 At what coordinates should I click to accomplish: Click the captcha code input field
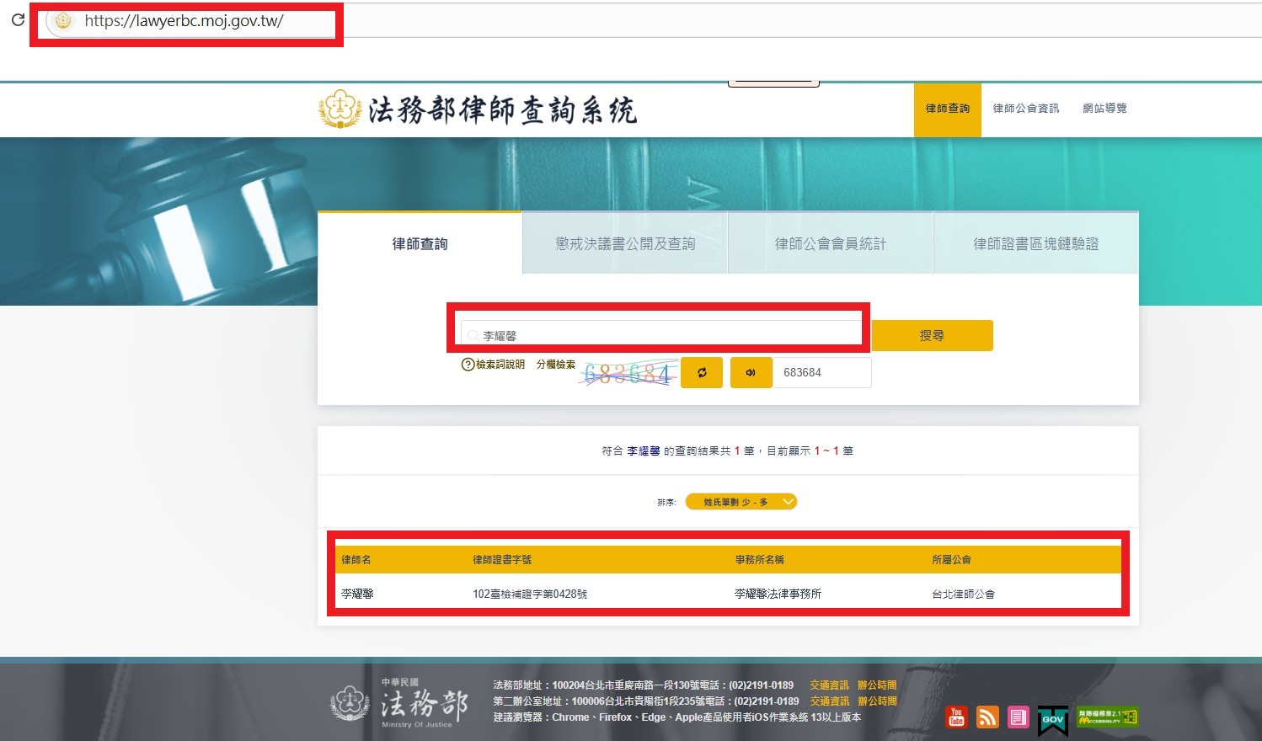822,372
